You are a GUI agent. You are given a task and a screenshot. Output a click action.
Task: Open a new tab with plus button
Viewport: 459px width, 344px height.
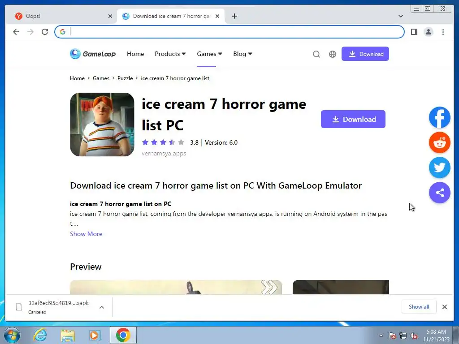click(x=234, y=16)
